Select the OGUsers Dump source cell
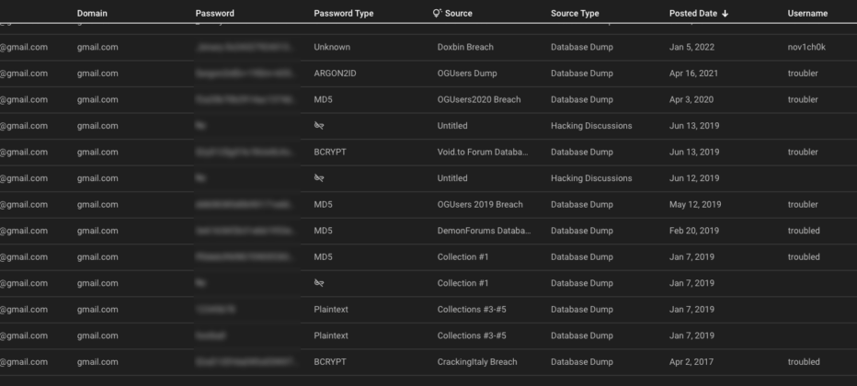Viewport: 857px width, 386px height. 467,74
